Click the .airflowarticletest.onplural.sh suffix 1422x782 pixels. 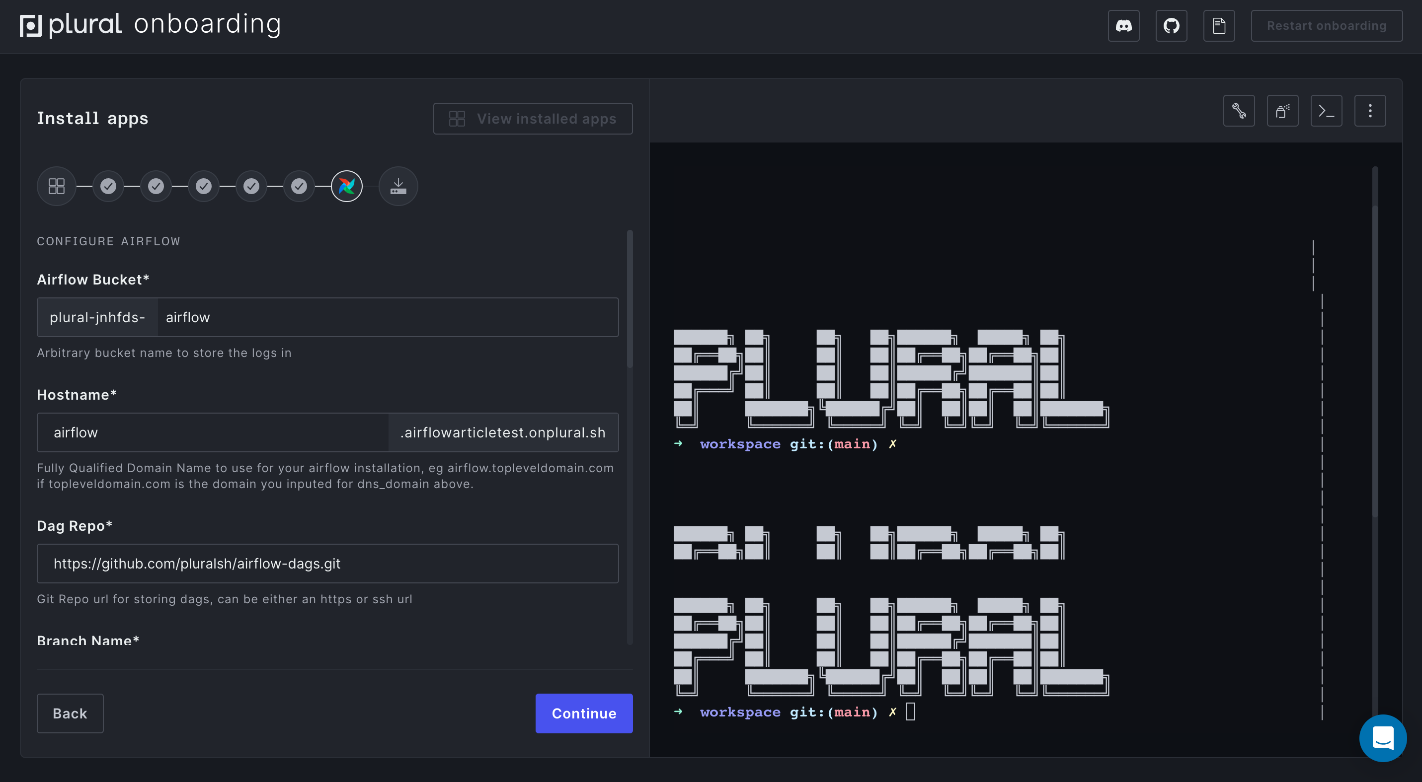click(x=503, y=432)
